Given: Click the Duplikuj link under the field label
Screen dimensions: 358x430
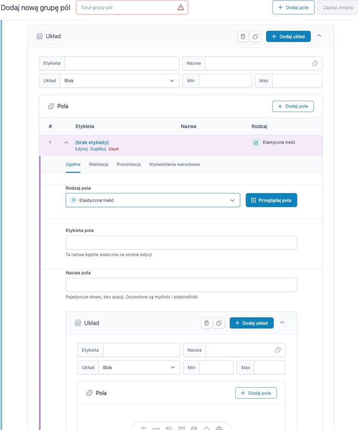Looking at the screenshot, I should coord(98,149).
